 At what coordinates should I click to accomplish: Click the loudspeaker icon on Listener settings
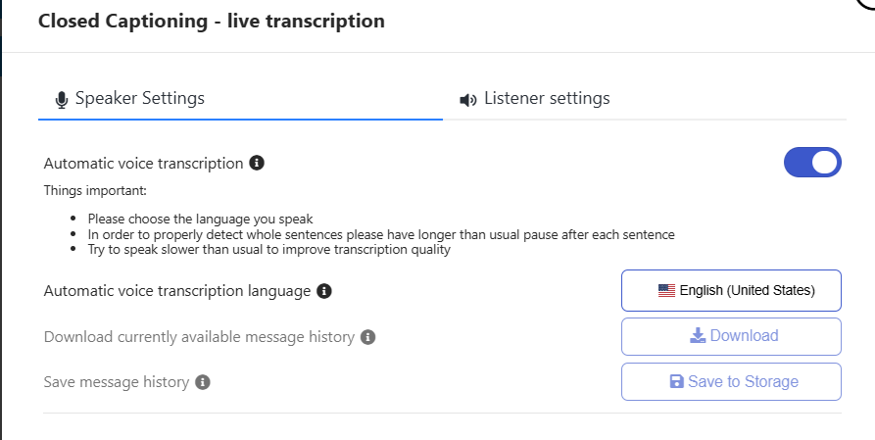[x=468, y=99]
